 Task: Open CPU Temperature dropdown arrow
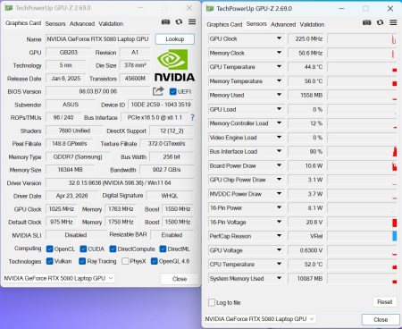tap(279, 264)
